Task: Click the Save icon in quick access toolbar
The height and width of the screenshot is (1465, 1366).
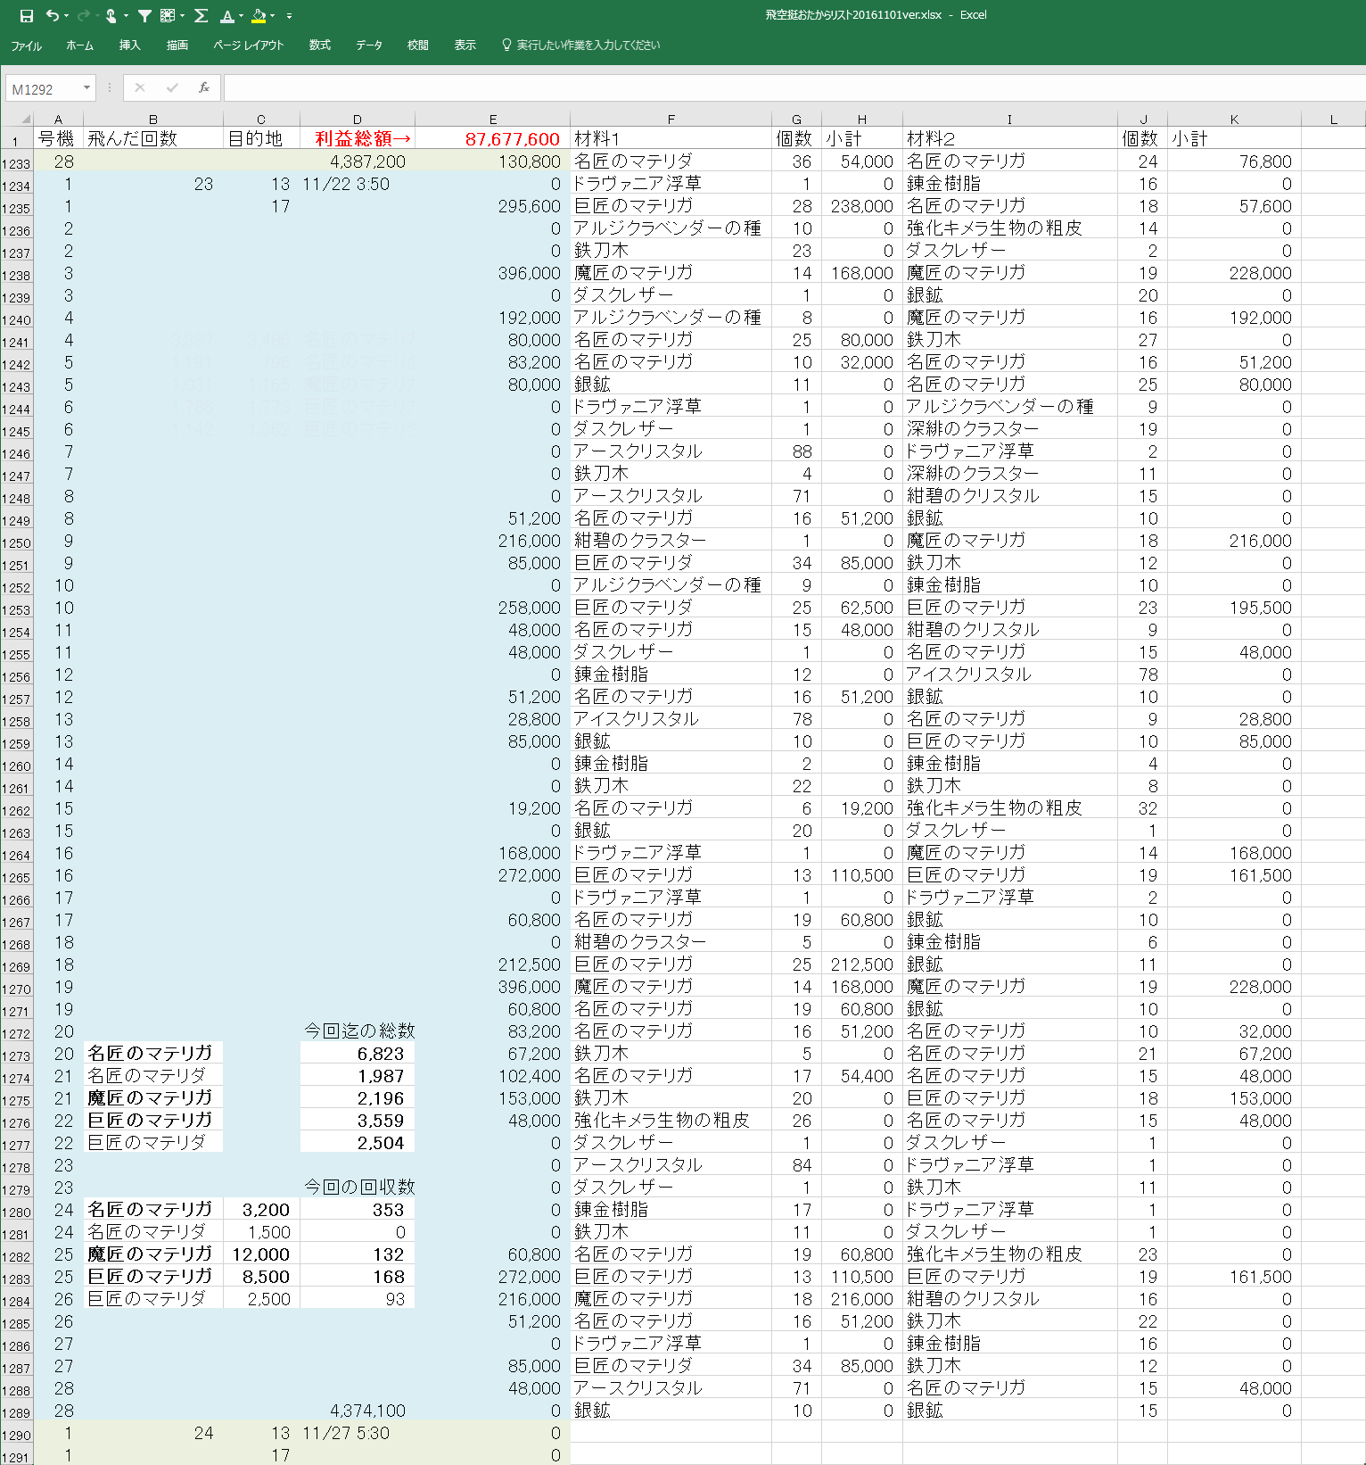Action: click(26, 16)
